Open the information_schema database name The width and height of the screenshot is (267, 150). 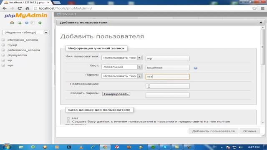tap(23, 40)
